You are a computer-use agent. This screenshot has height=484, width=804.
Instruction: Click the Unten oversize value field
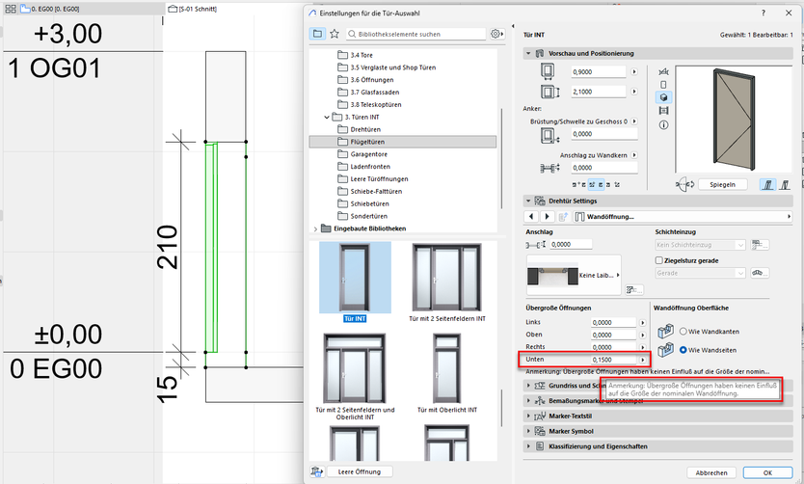tap(613, 360)
